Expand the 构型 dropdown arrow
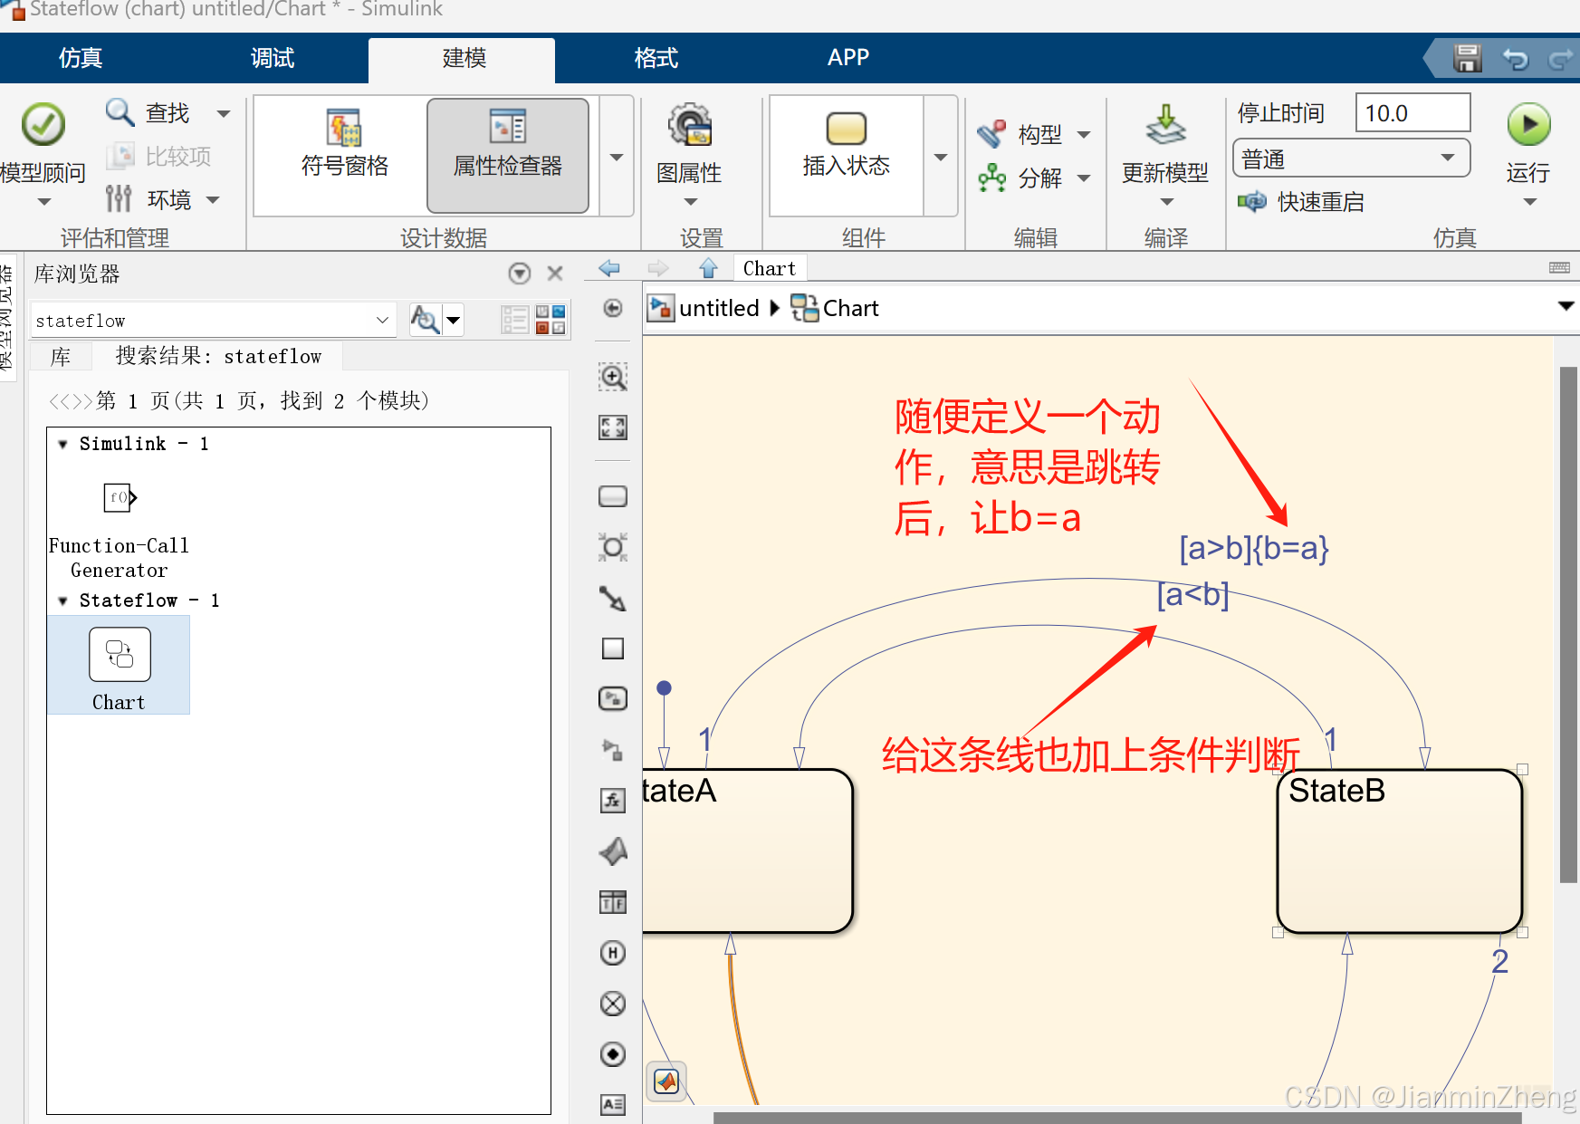Viewport: 1580px width, 1124px height. pos(1085,133)
